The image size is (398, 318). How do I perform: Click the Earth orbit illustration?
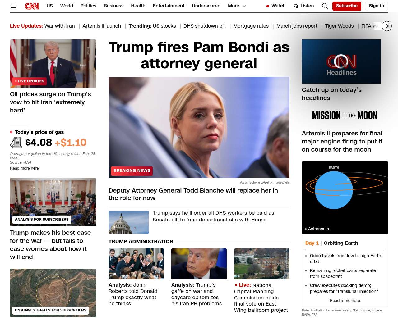coord(345,198)
